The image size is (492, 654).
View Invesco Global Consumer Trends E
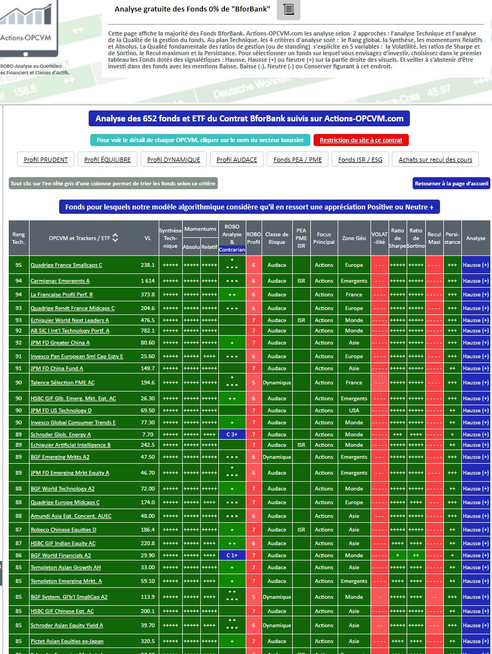click(x=73, y=423)
